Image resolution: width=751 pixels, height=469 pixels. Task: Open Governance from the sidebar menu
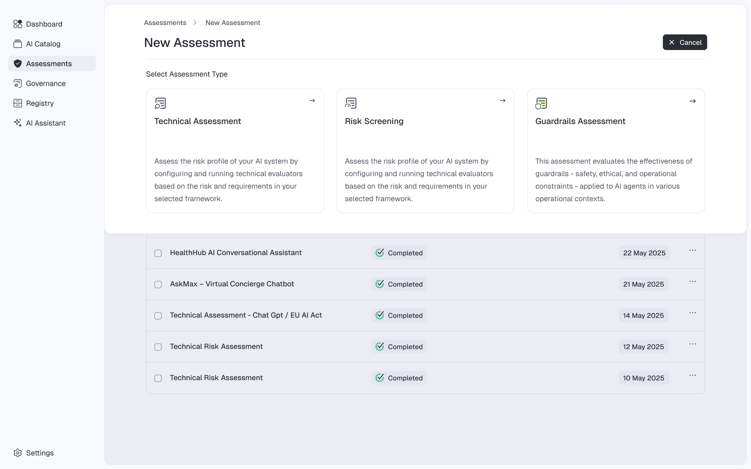[46, 83]
